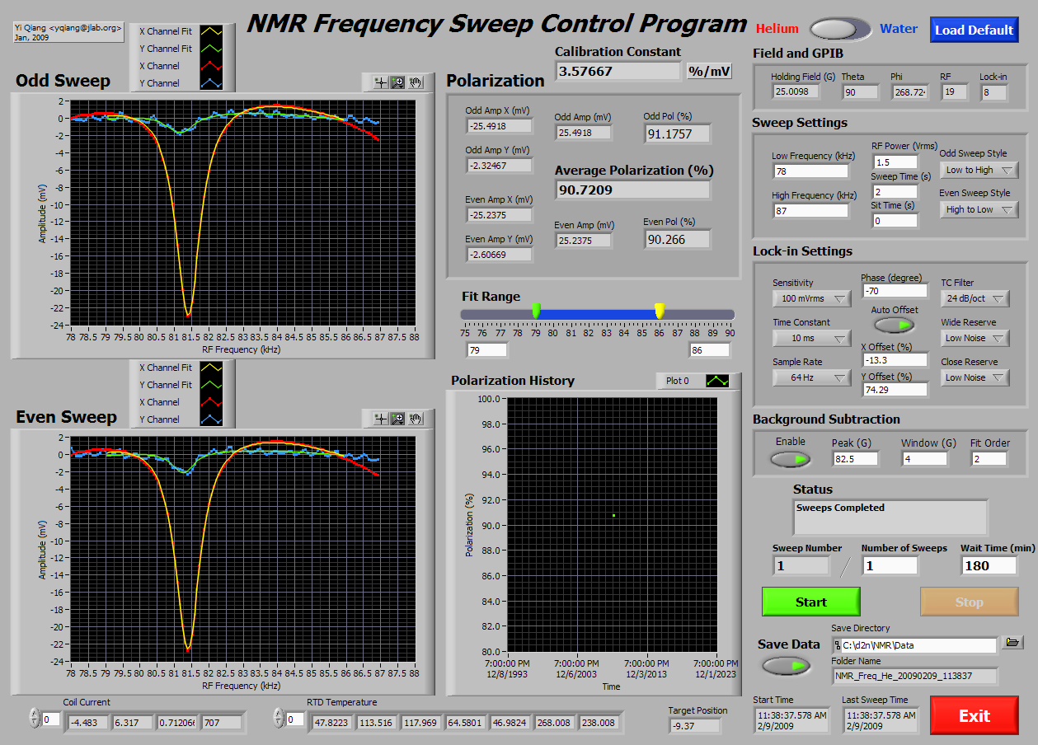Open Sample Rate dropdown showing 64 Hz
The image size is (1038, 745).
point(812,377)
